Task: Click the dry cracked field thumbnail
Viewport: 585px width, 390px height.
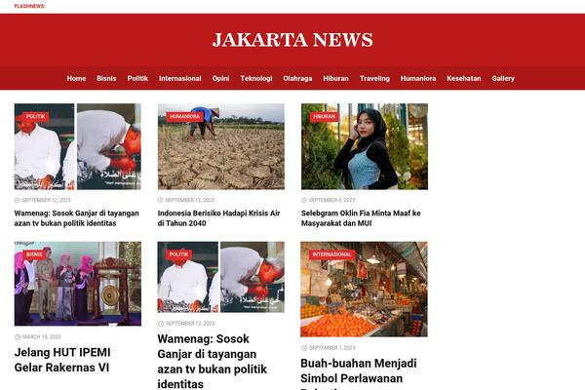Action: pyautogui.click(x=221, y=146)
